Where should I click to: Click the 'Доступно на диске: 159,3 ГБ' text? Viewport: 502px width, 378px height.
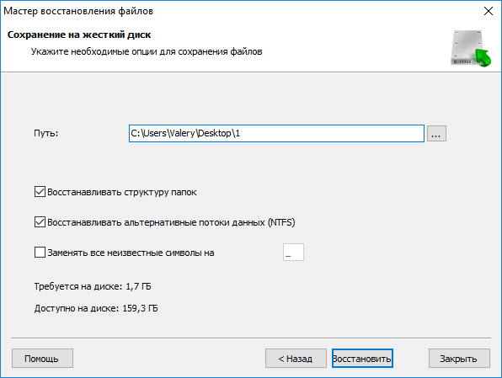96,308
